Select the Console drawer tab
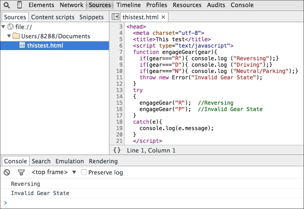Image resolution: width=304 pixels, height=209 pixels. (16, 161)
